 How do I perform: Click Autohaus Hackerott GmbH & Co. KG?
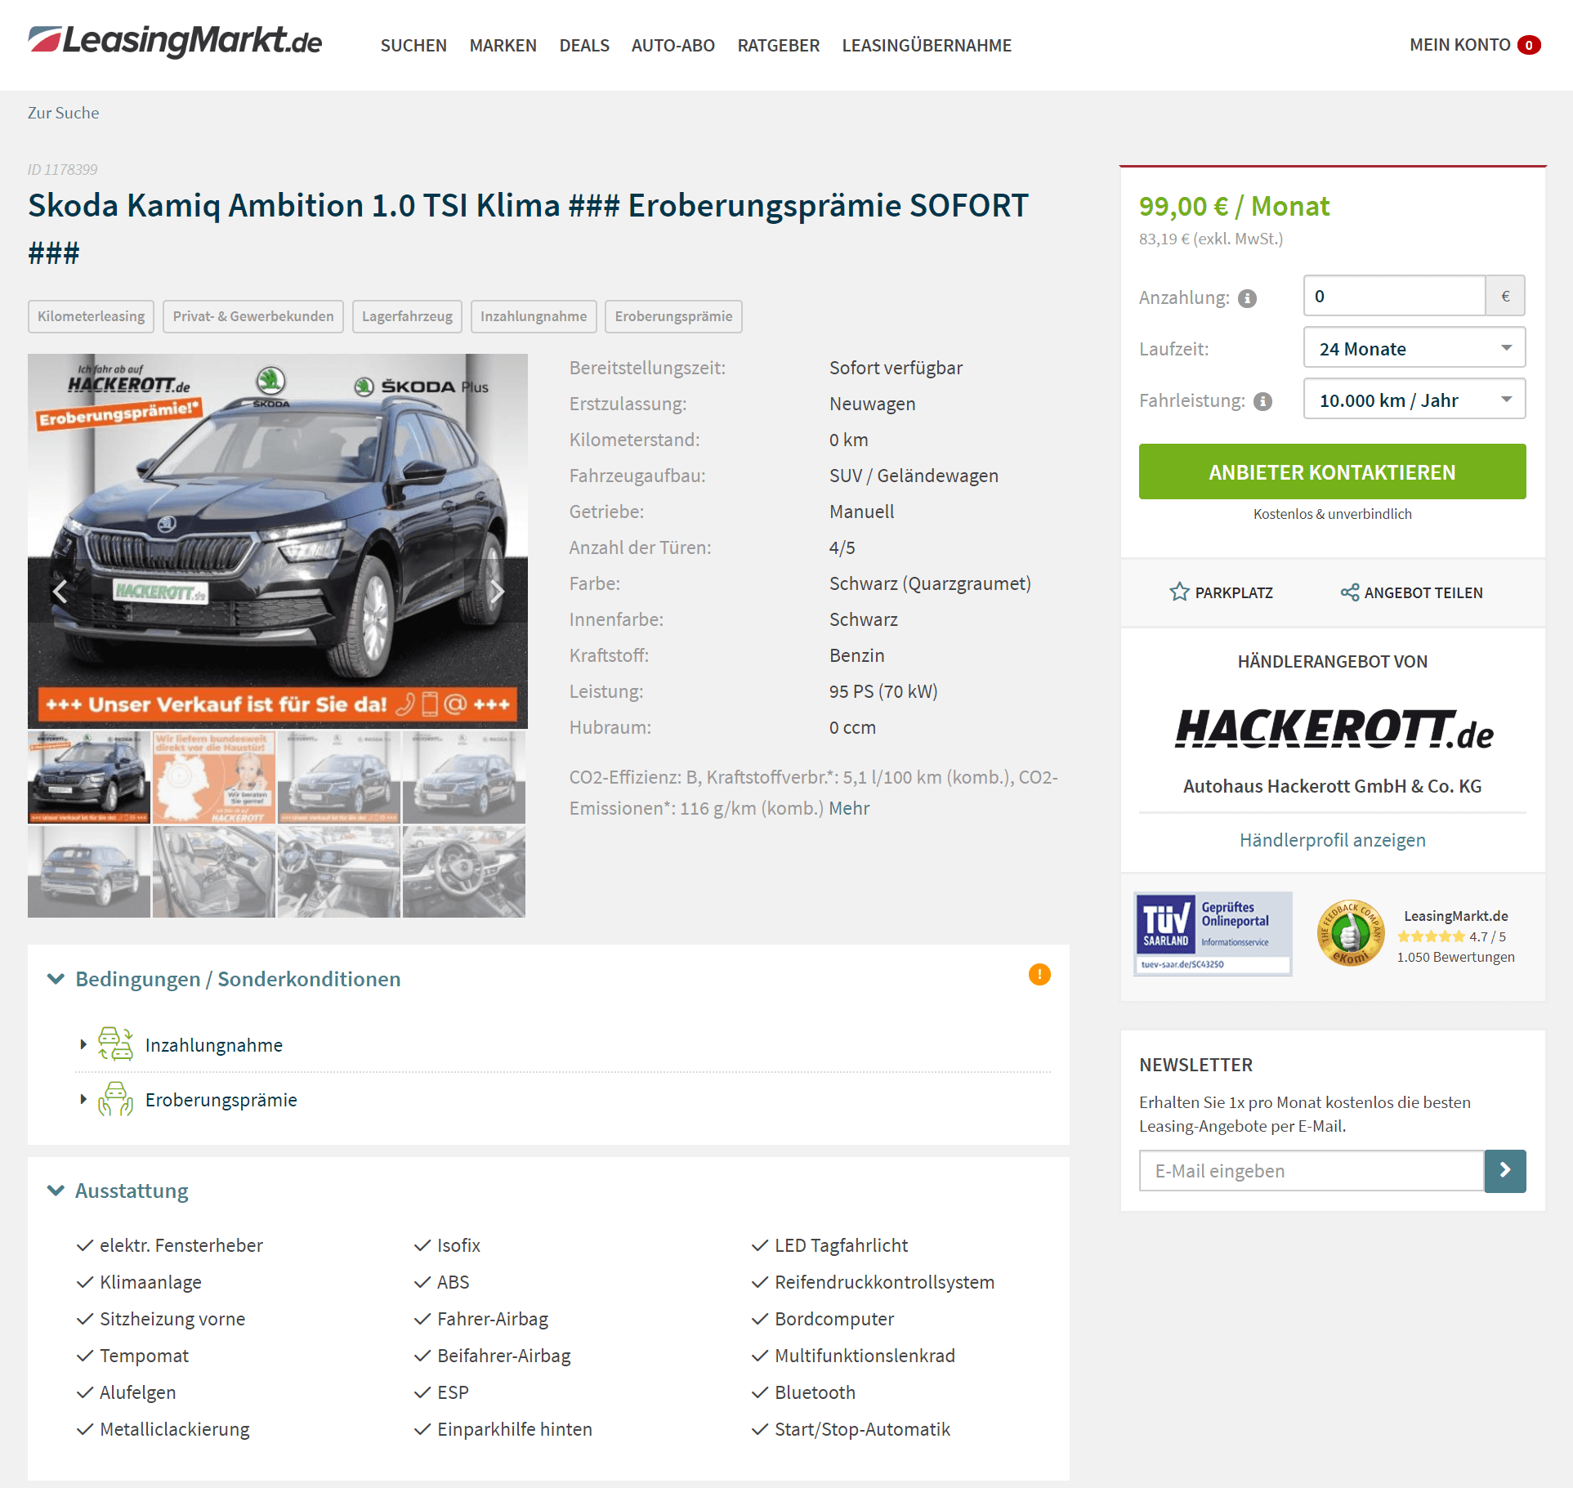click(x=1333, y=786)
